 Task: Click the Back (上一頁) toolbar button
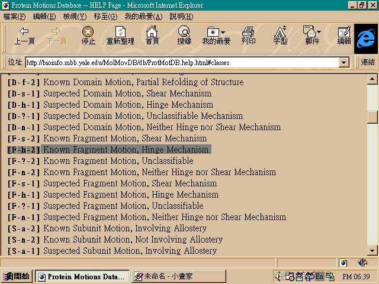pos(24,35)
